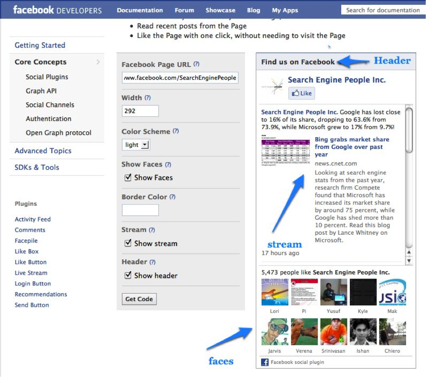Screen dimensions: 426x377
Task: Go to My Apps in top navigation
Action: [285, 10]
